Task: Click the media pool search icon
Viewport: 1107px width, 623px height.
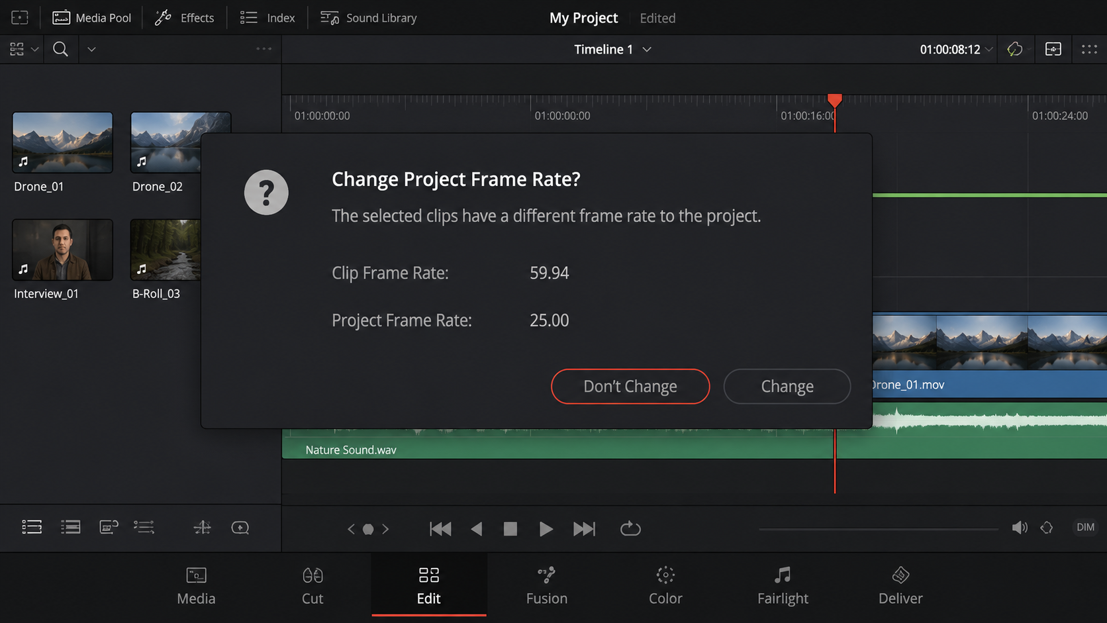Action: click(60, 49)
